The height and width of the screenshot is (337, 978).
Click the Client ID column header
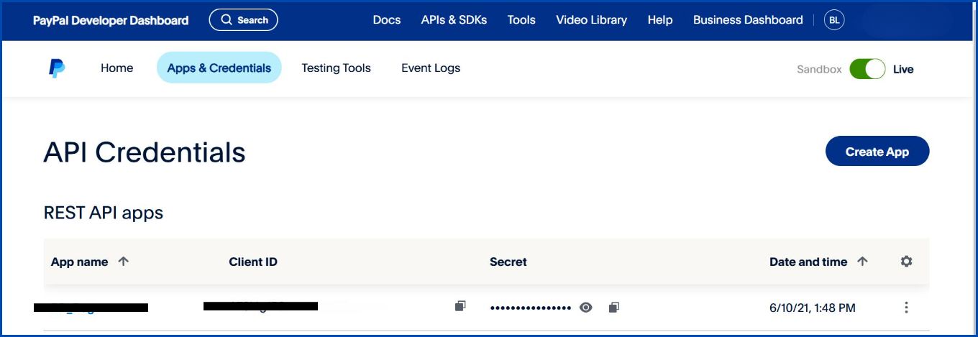click(253, 262)
